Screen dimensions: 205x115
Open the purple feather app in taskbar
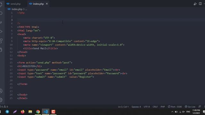(15, 112)
